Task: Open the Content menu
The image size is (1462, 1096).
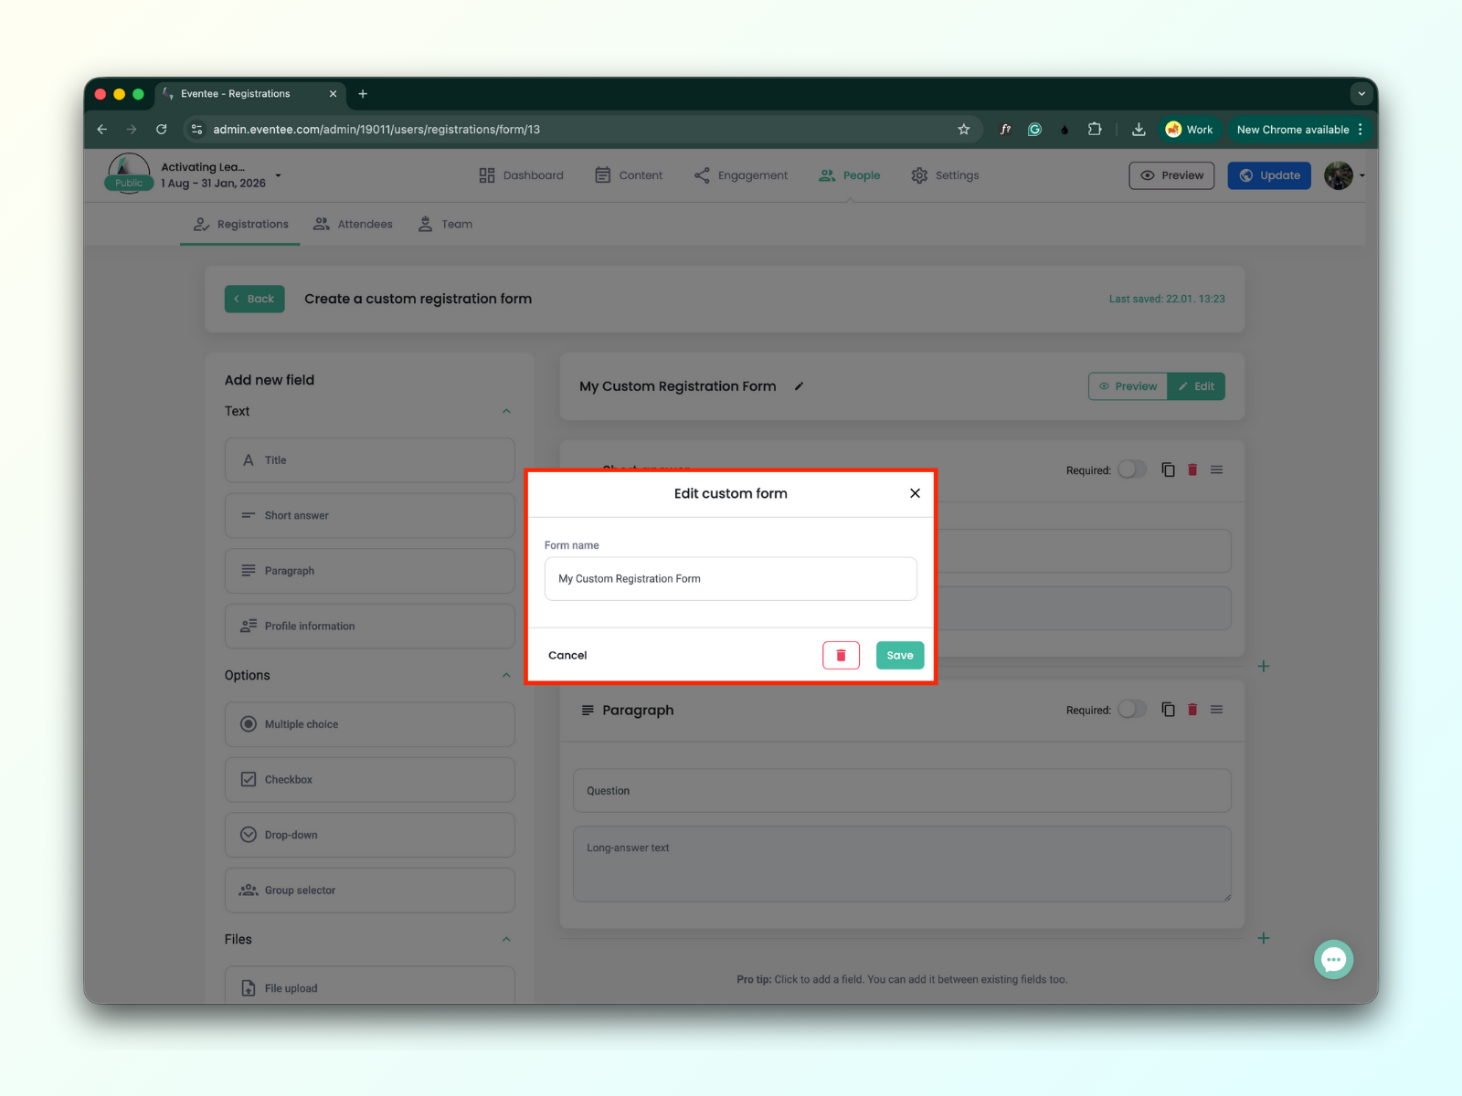Action: 629,175
